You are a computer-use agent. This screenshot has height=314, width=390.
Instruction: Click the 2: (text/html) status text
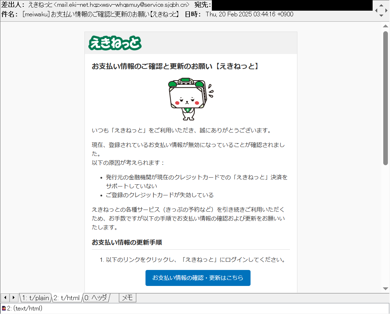[24, 309]
